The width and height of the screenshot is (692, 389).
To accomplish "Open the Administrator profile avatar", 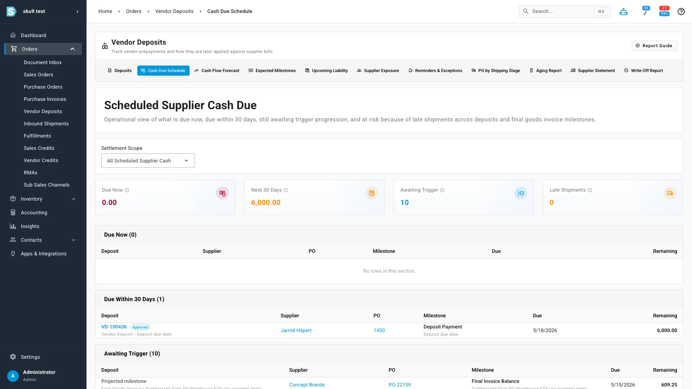I will coord(13,376).
